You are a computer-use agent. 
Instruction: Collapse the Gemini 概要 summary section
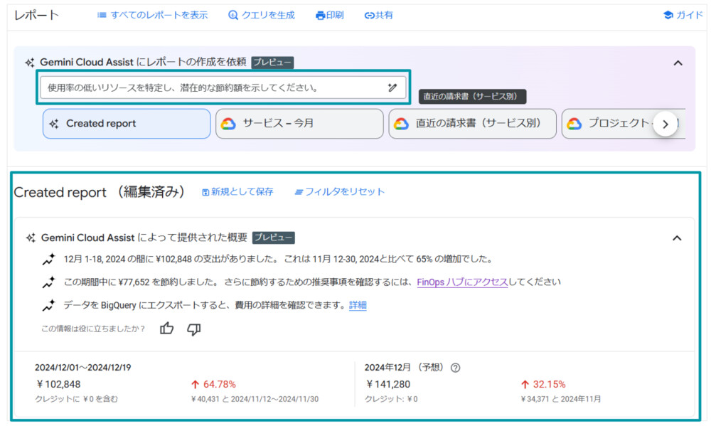pos(677,238)
